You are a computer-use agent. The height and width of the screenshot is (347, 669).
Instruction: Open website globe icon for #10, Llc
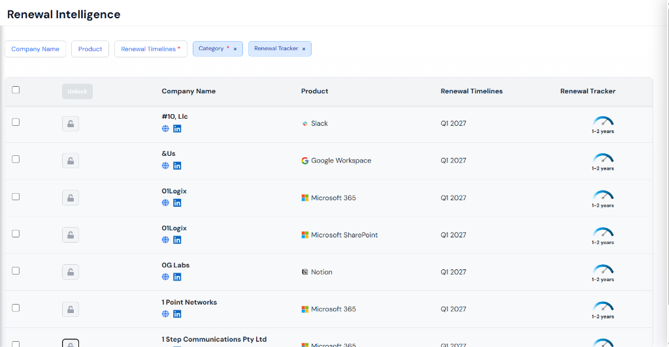165,128
